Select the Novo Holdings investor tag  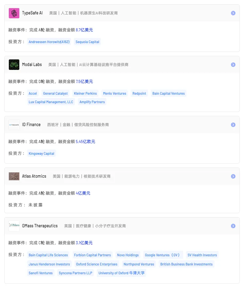click(128, 255)
